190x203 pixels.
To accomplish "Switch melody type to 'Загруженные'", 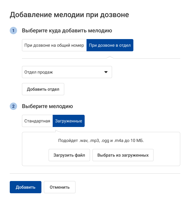I will [69, 121].
